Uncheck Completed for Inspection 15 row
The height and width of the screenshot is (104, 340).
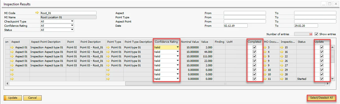[x=255, y=48]
